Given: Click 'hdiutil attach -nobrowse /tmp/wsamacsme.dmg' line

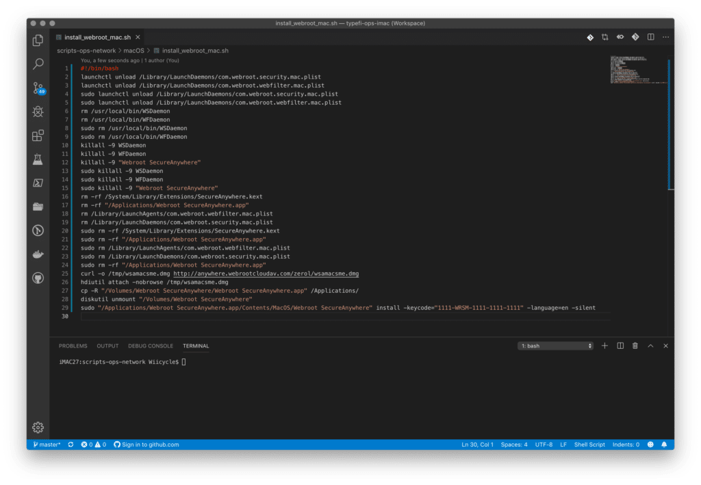Looking at the screenshot, I should (155, 282).
